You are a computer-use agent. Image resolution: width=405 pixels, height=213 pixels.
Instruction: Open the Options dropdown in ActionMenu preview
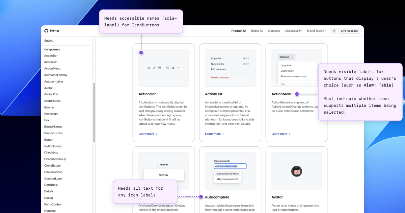pos(287,57)
